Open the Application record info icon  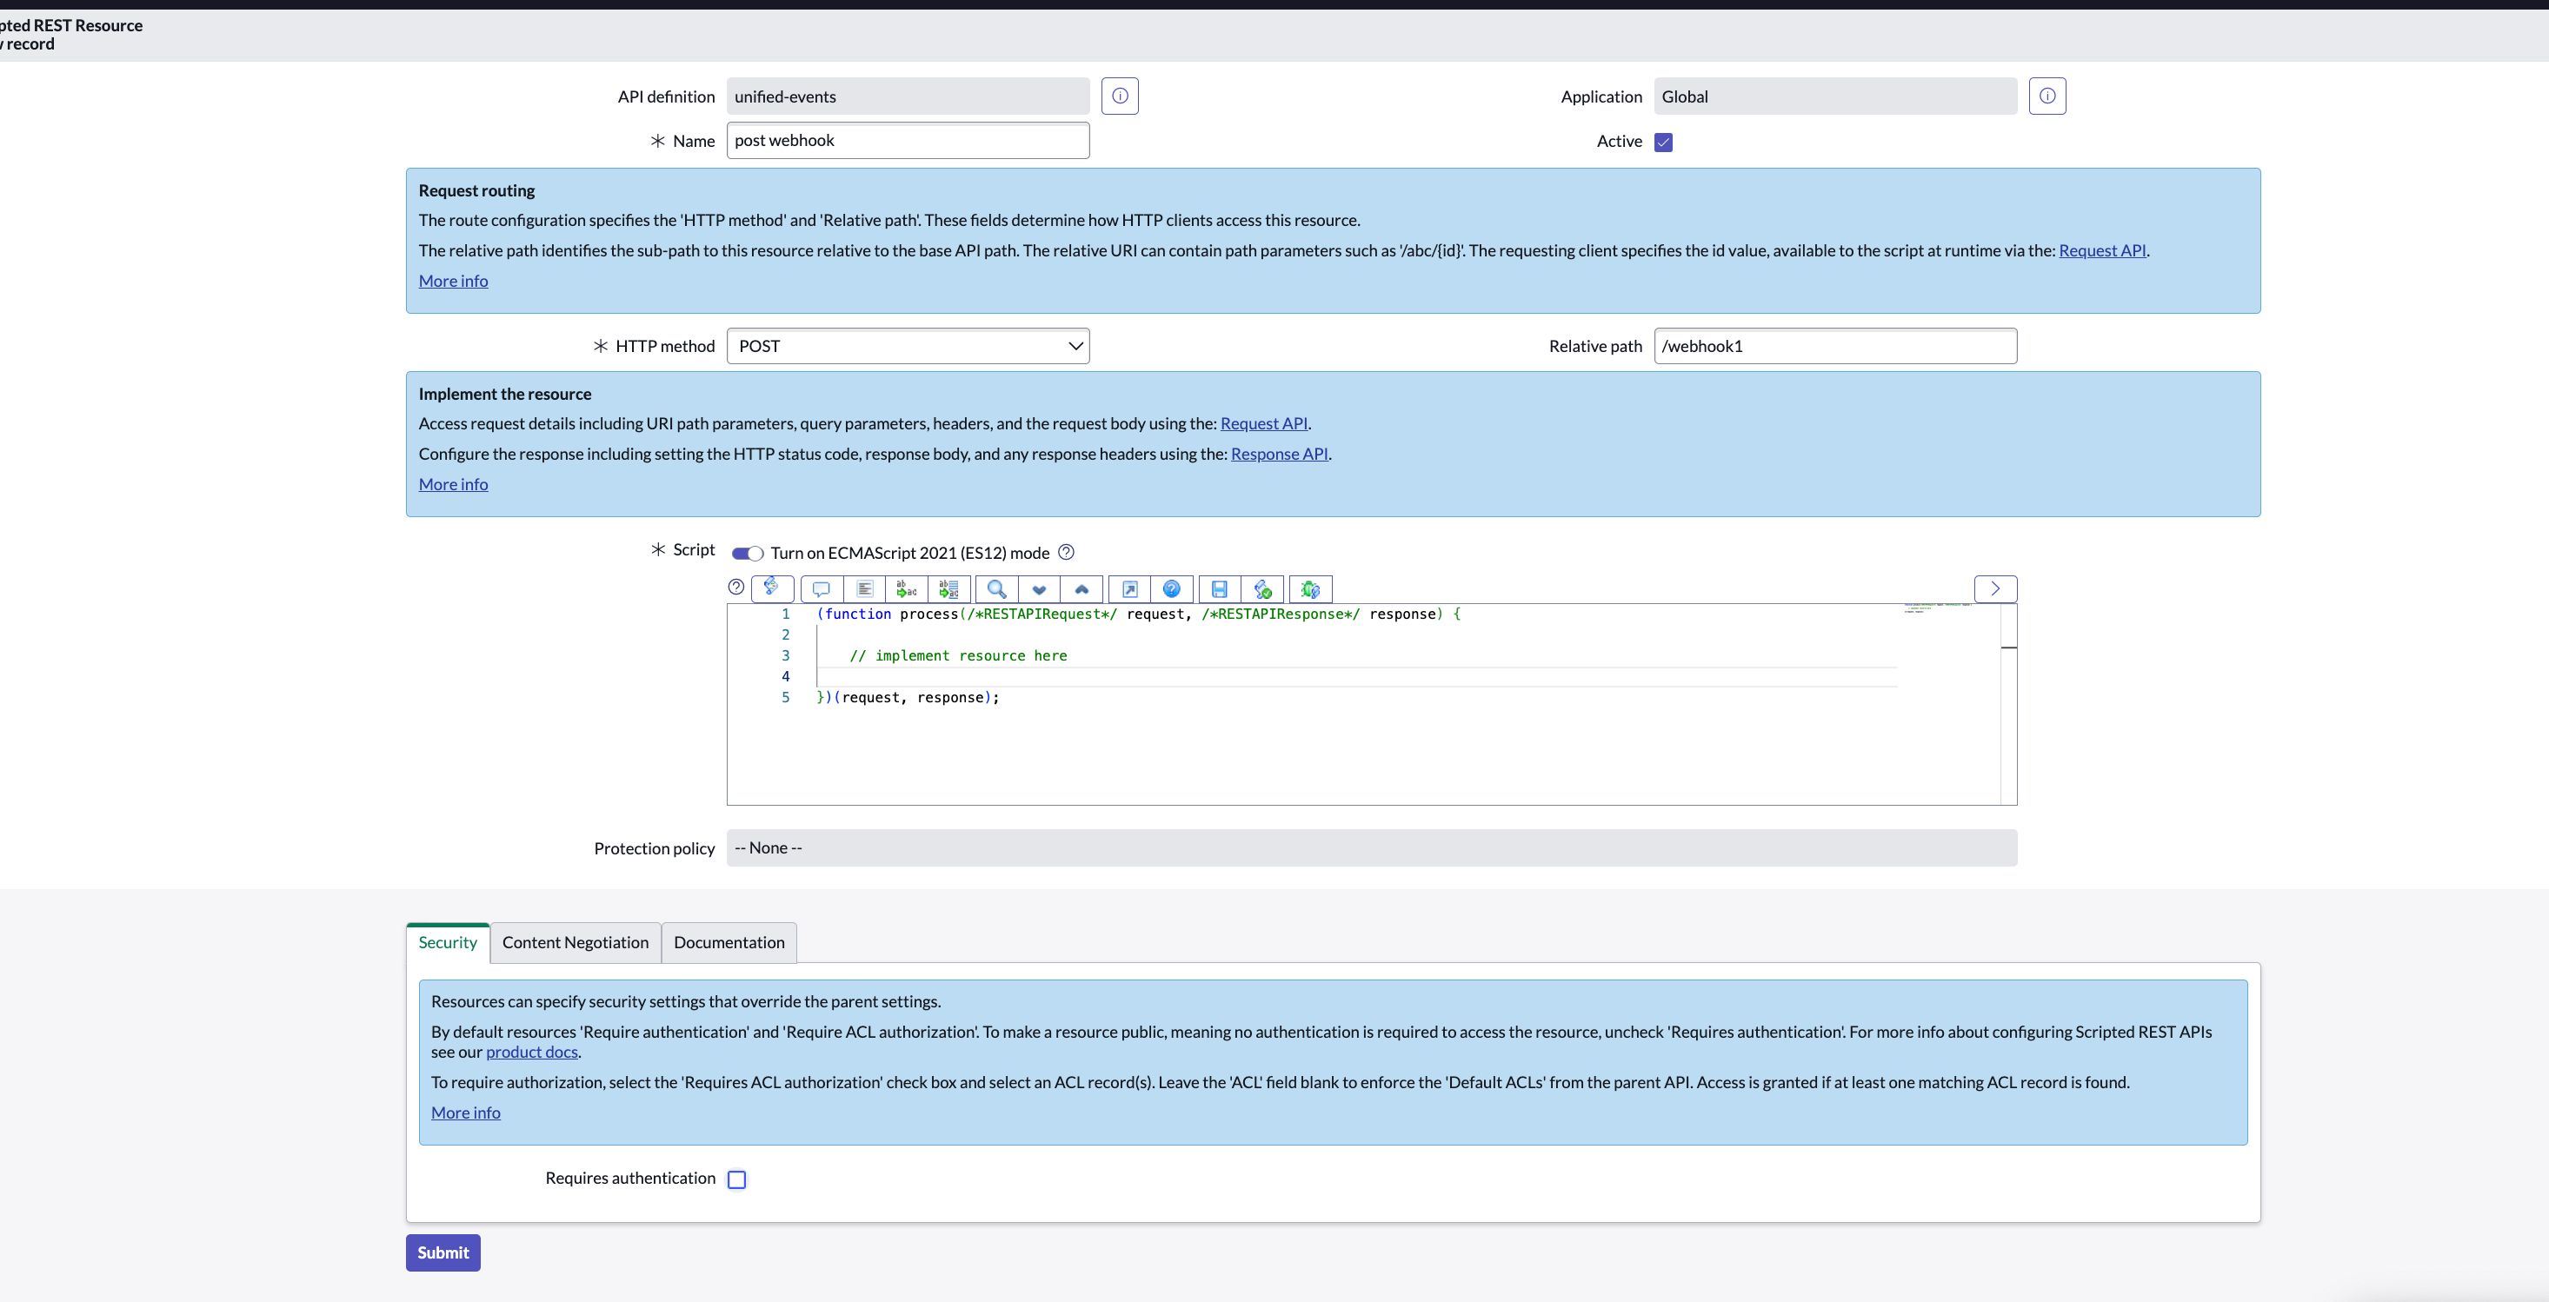pos(2047,96)
